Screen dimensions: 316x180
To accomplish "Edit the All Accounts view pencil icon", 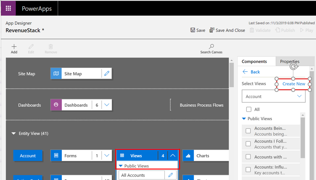I will (171, 175).
